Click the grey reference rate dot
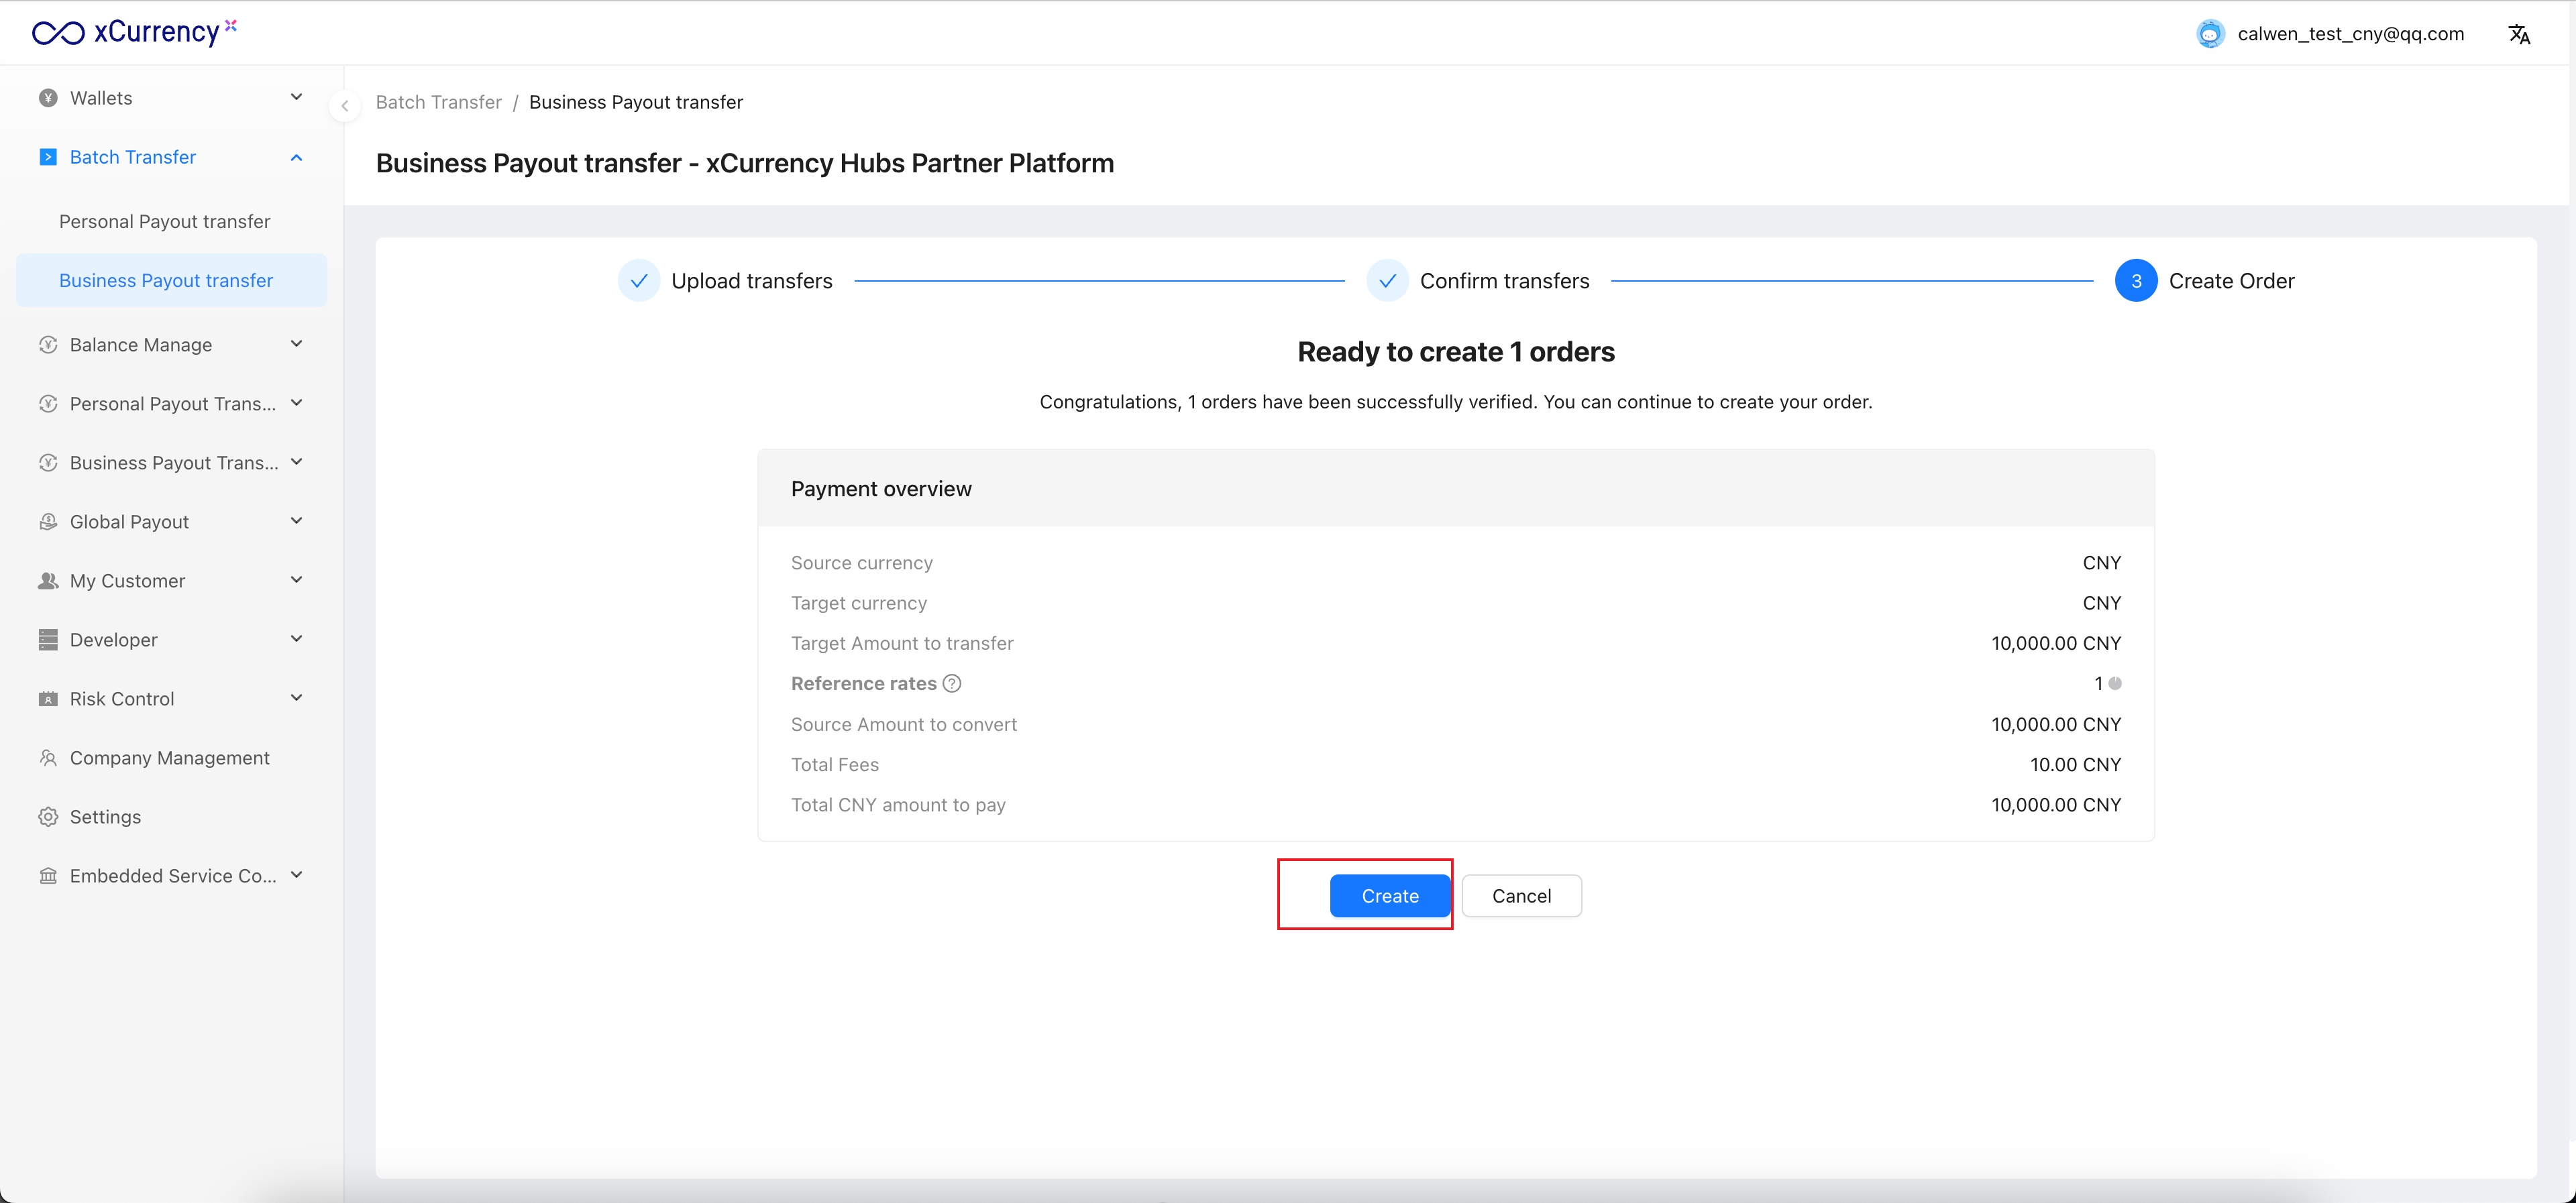The width and height of the screenshot is (2576, 1203). (x=2115, y=684)
